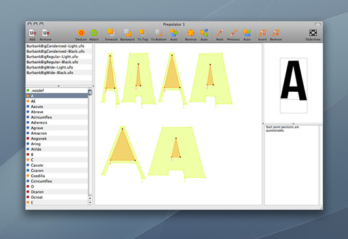Click the Match checkmark icon
This screenshot has height=239, width=348.
94,33
